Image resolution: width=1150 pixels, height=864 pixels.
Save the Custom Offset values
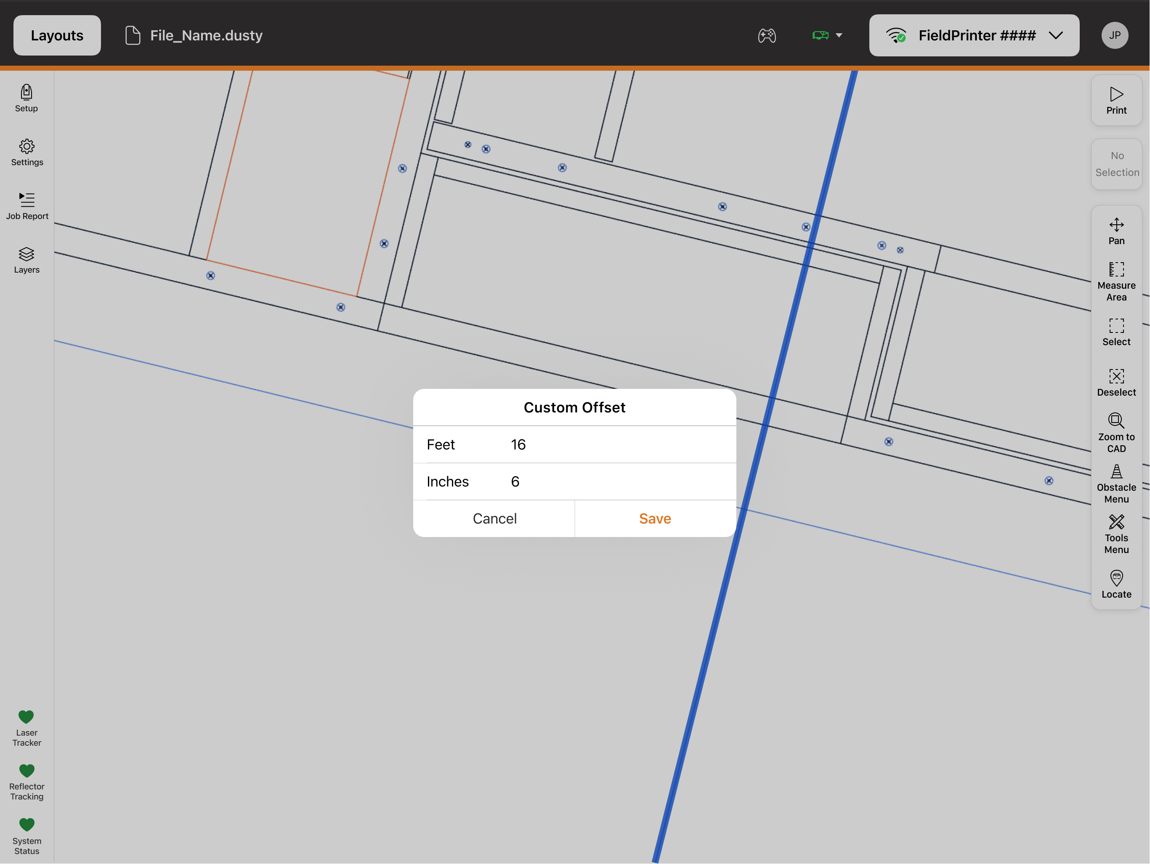655,518
